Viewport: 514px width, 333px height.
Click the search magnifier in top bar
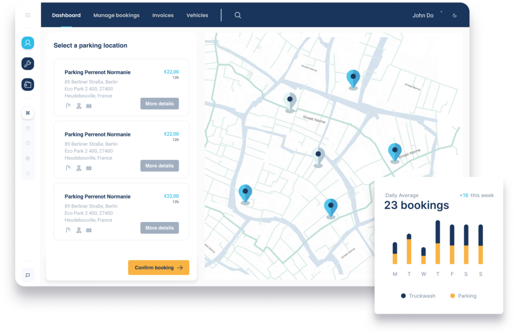tap(238, 16)
